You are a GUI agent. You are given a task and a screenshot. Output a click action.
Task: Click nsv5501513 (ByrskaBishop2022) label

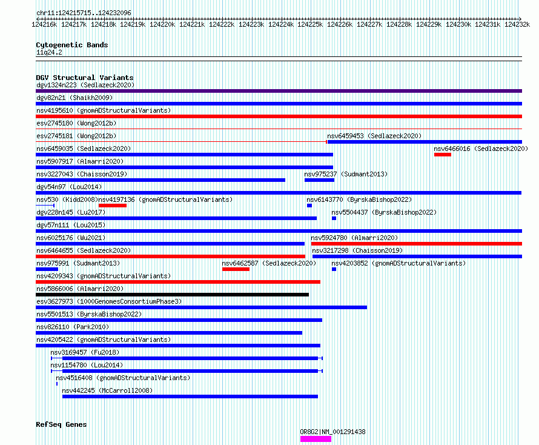pyautogui.click(x=89, y=314)
